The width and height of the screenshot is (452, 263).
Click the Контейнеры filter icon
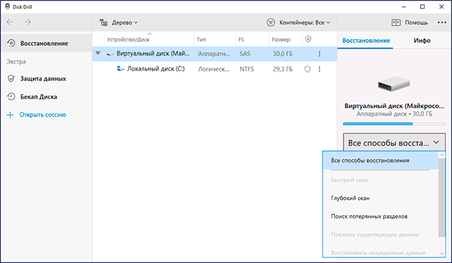coord(271,22)
